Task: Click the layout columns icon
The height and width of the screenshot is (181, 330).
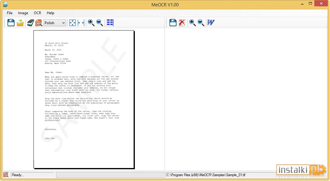Action: pyautogui.click(x=110, y=23)
